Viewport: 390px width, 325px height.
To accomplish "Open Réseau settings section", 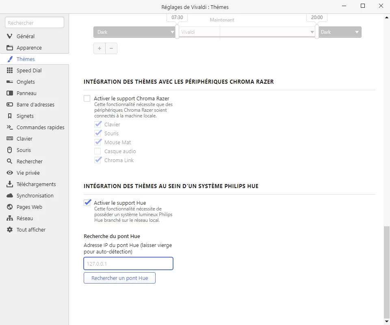I will [35, 218].
